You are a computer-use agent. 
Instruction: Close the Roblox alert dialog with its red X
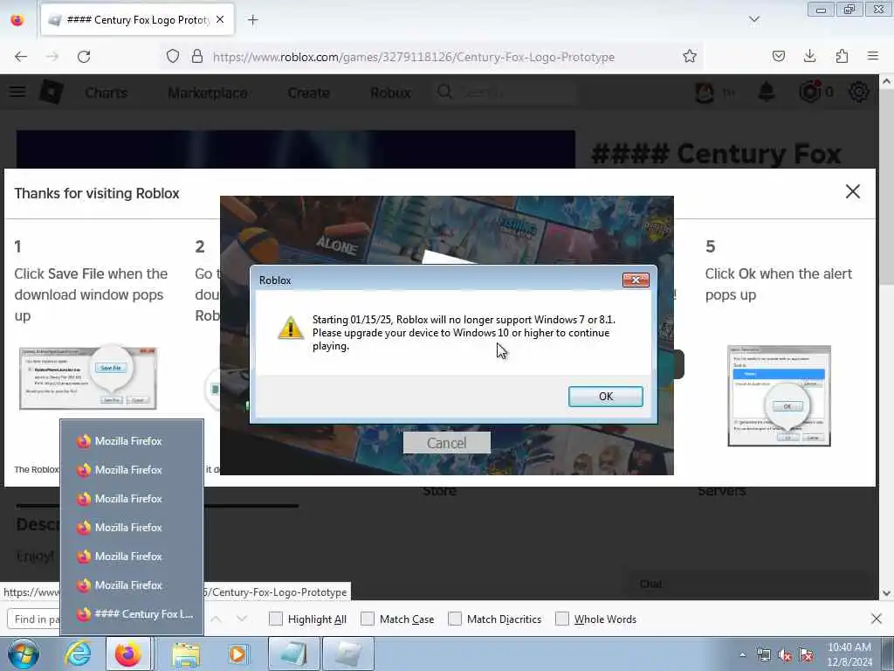pos(636,280)
